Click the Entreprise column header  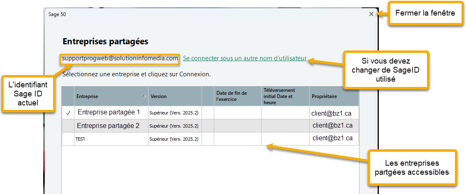point(111,96)
